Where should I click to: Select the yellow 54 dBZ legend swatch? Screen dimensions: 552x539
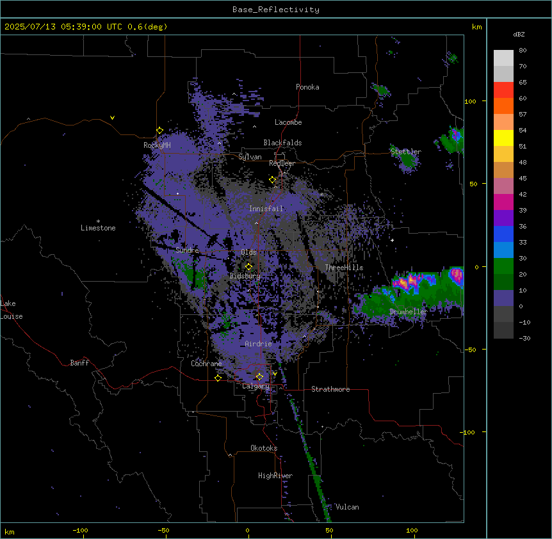click(503, 138)
